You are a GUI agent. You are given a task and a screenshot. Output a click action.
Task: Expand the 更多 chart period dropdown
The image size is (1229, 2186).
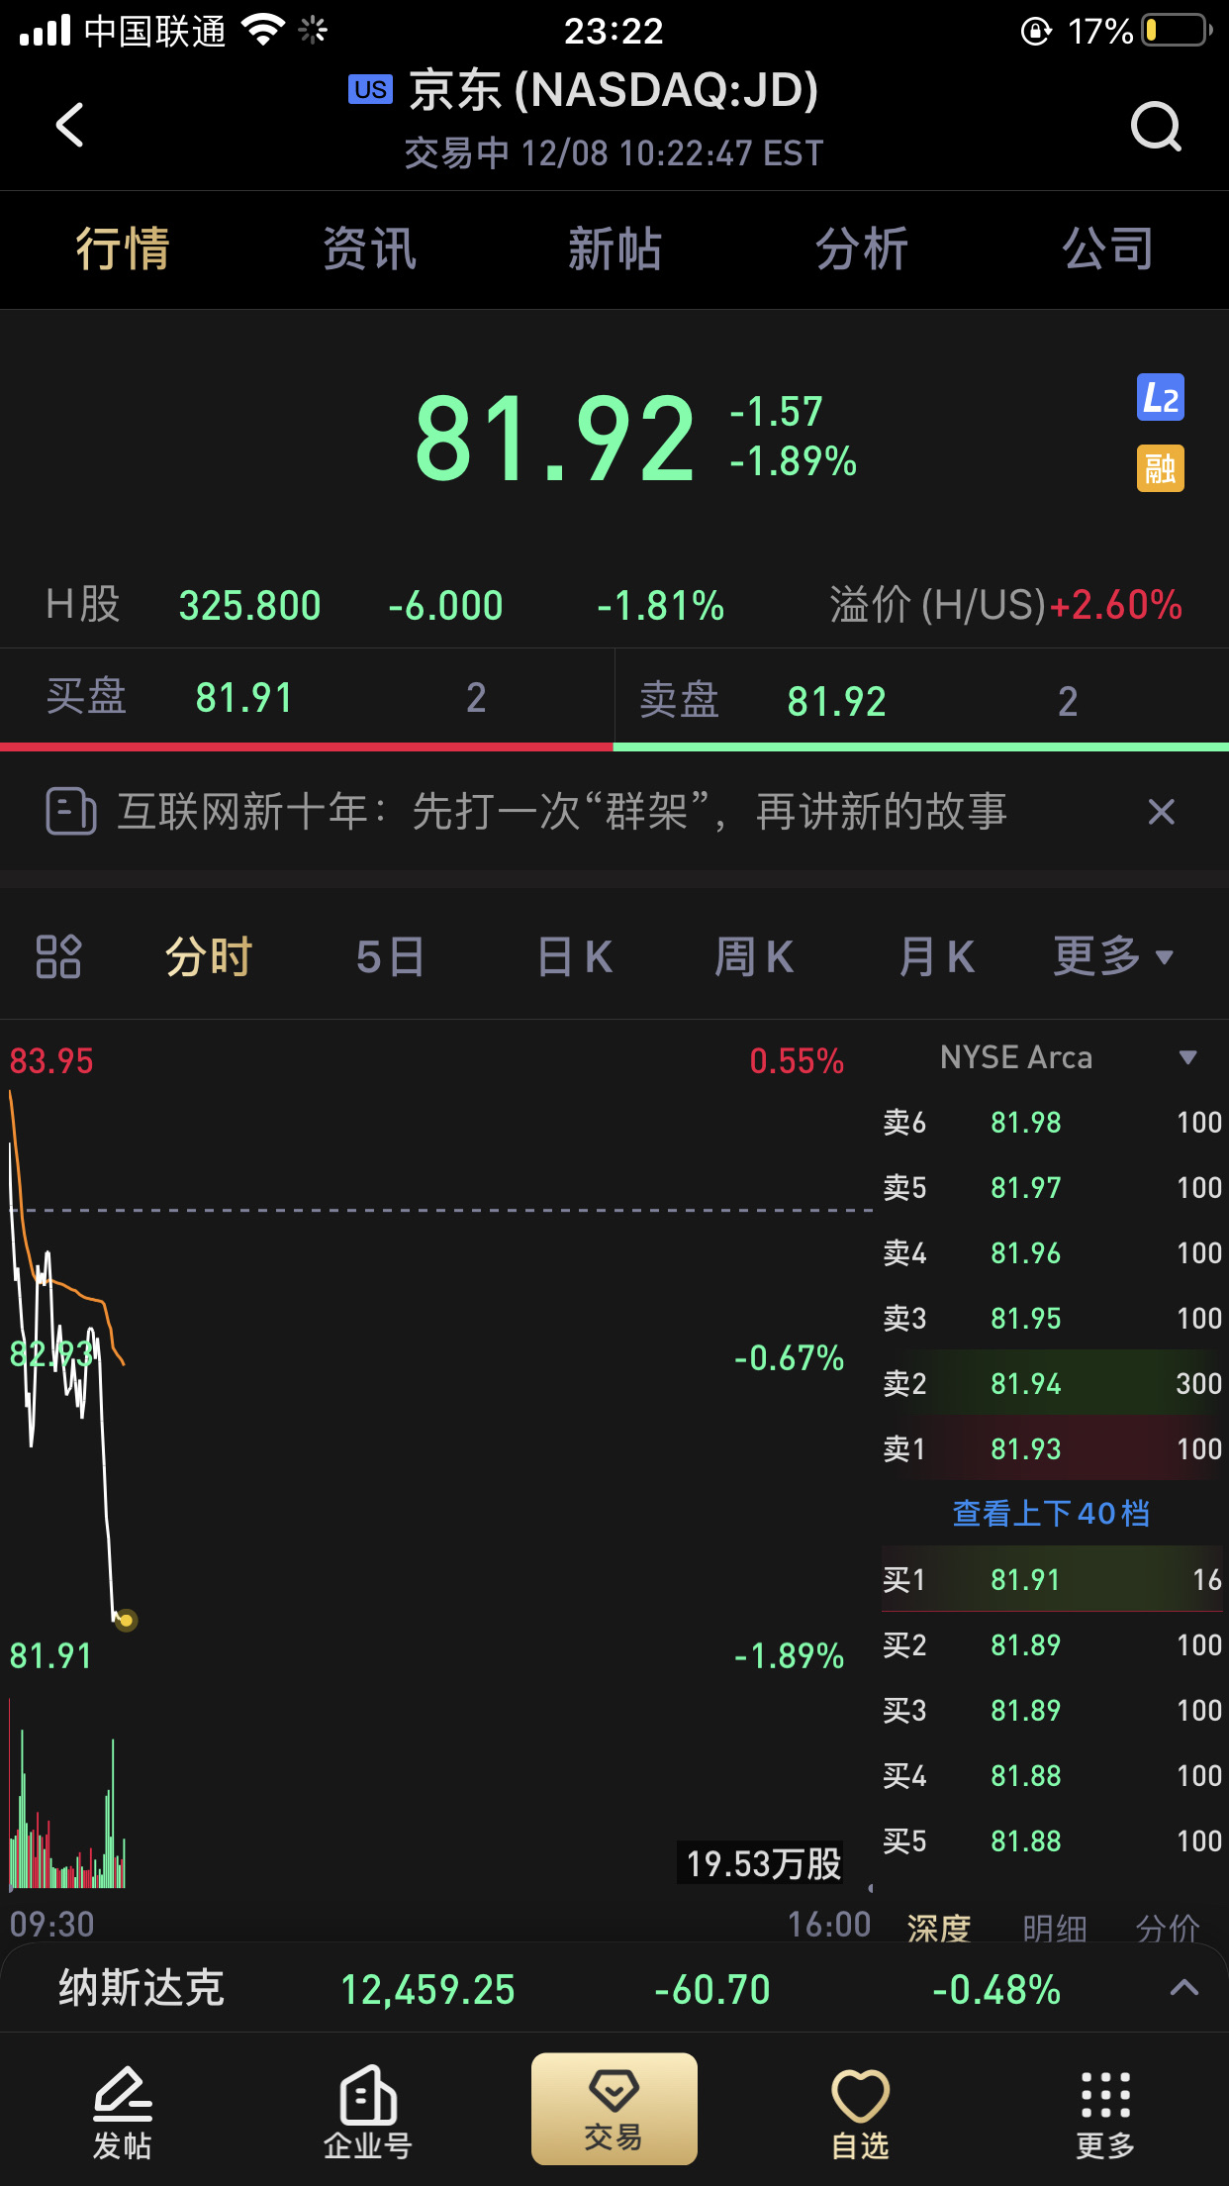[1113, 956]
